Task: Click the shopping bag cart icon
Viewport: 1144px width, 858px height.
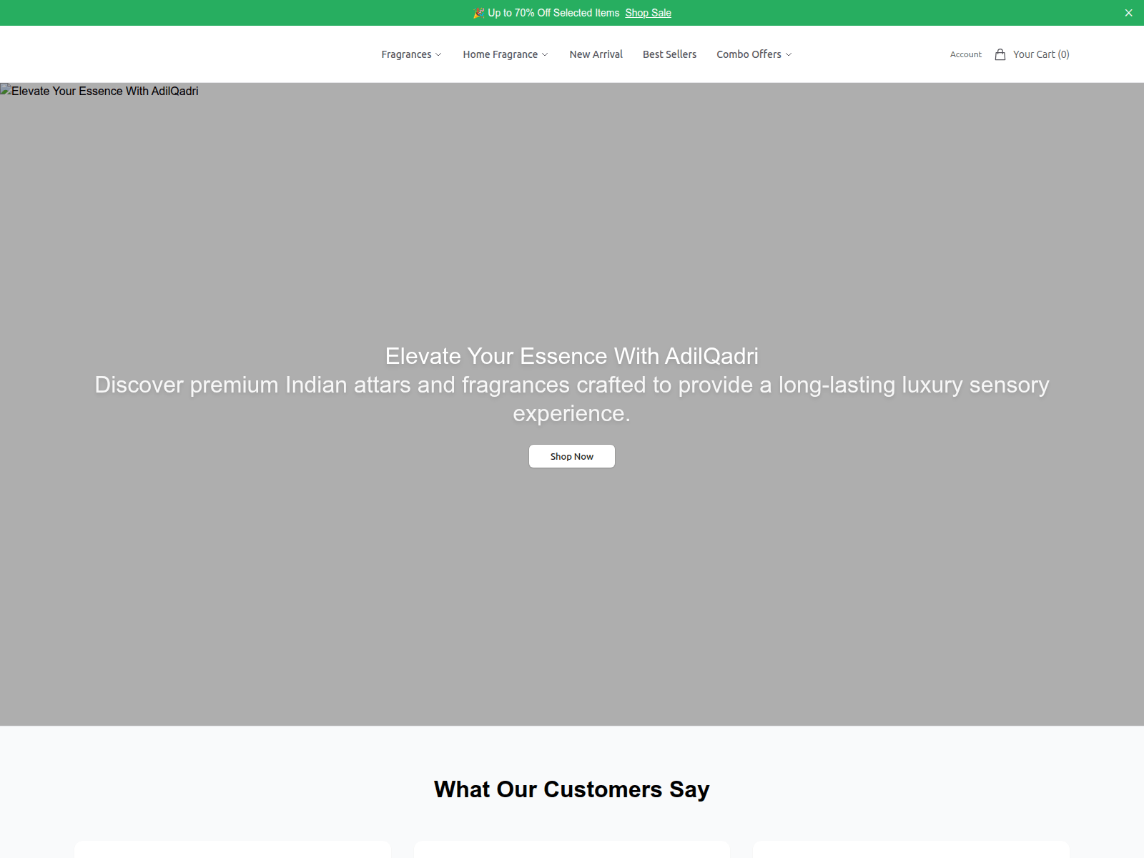Action: pos(1000,54)
